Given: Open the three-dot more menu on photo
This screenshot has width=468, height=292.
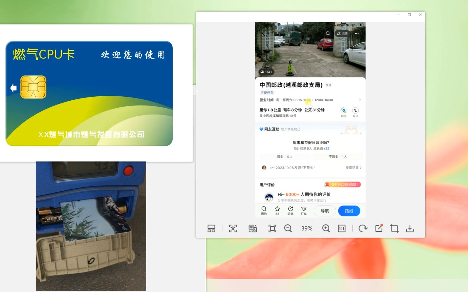Looking at the screenshot, I should pyautogui.click(x=357, y=33).
